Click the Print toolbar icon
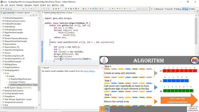 11,9
